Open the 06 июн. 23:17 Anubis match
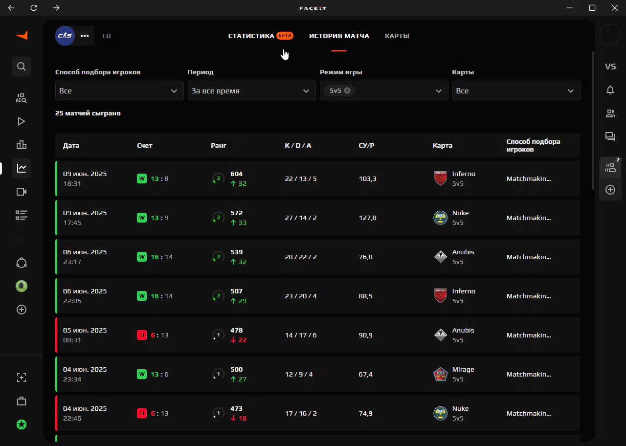The image size is (626, 446). pyautogui.click(x=318, y=257)
